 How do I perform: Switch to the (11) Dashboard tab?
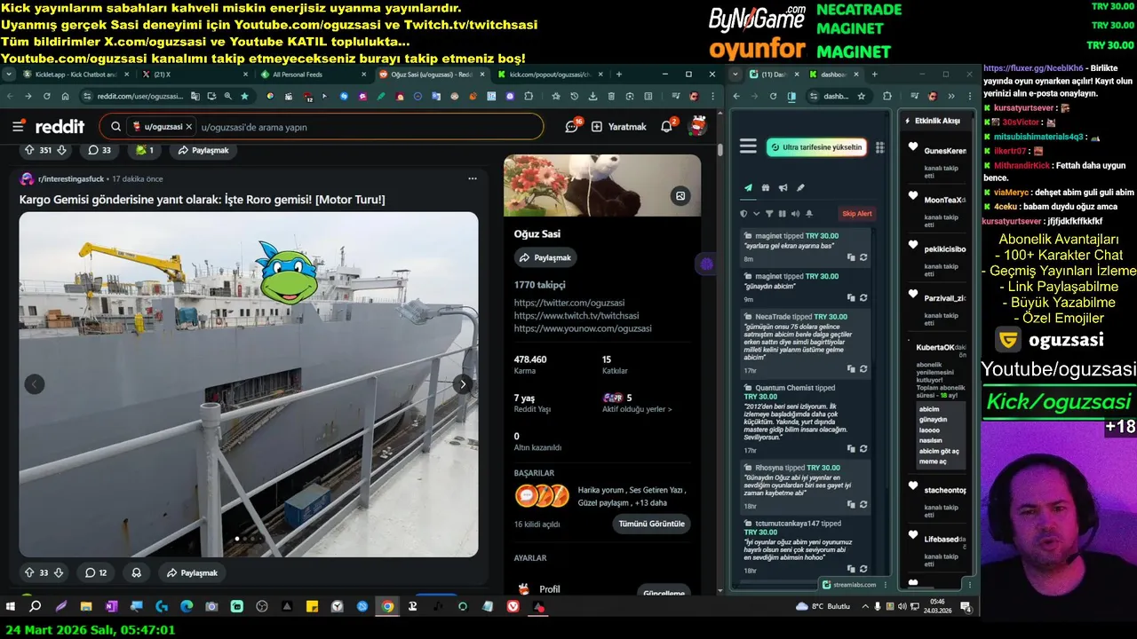[774, 75]
